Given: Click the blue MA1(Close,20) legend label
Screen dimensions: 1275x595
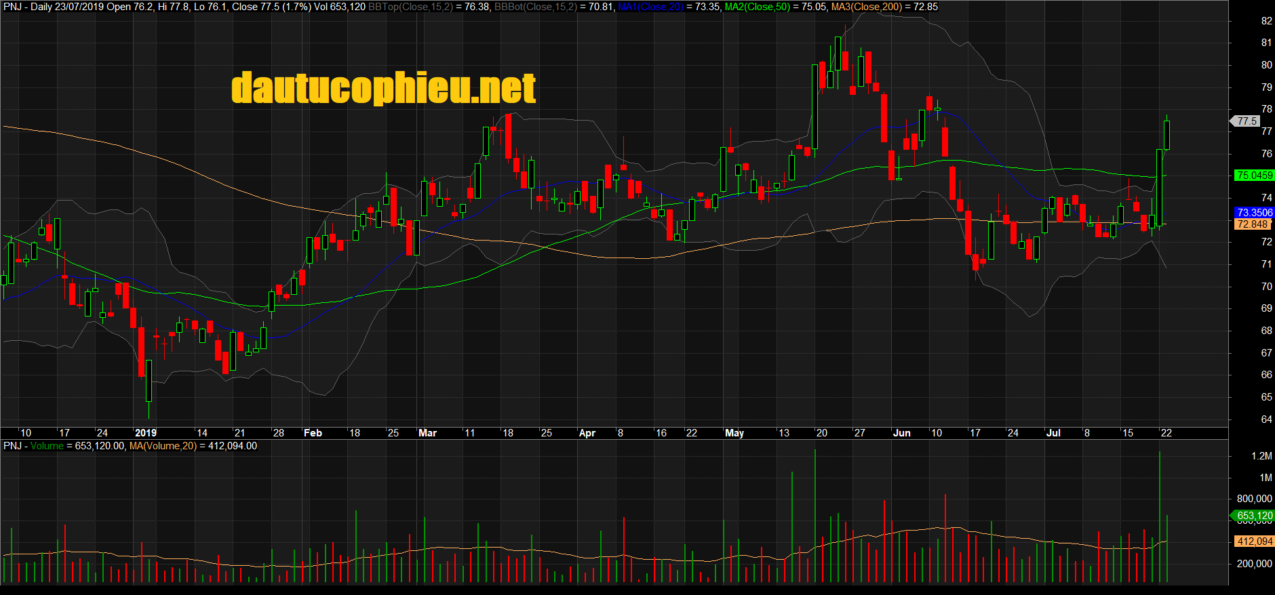Looking at the screenshot, I should pyautogui.click(x=650, y=7).
